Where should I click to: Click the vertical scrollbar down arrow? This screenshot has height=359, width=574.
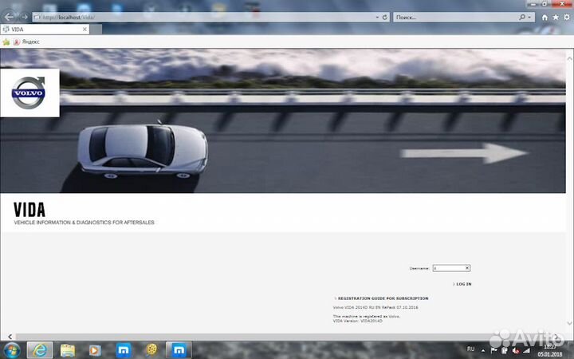tap(569, 323)
